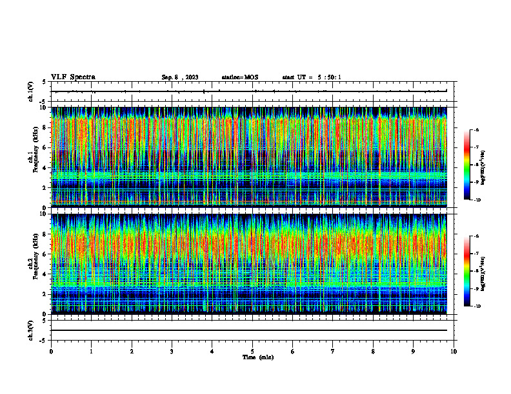Click the "8" tick label on the time axis
This screenshot has height=394, width=511.
pyautogui.click(x=373, y=352)
